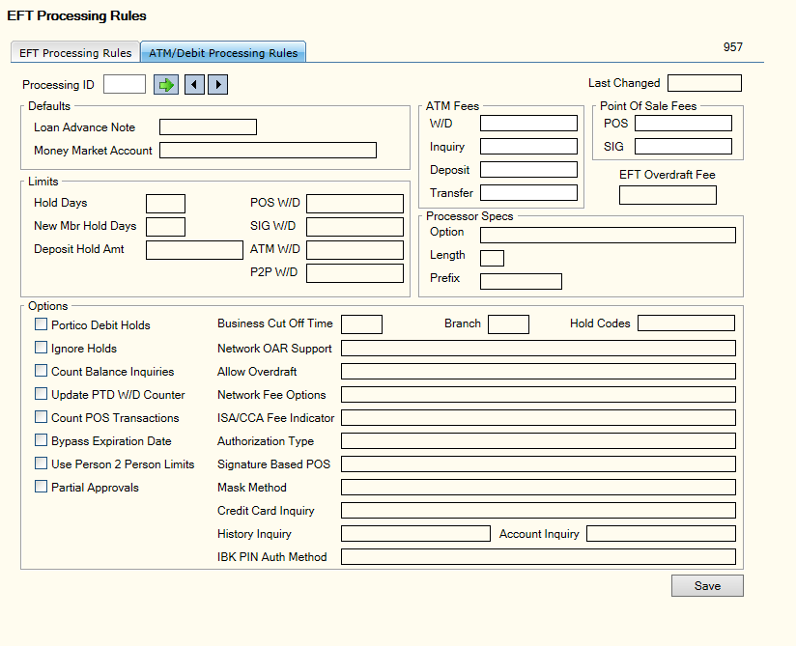796x646 pixels.
Task: Click the Save button
Action: click(x=707, y=585)
